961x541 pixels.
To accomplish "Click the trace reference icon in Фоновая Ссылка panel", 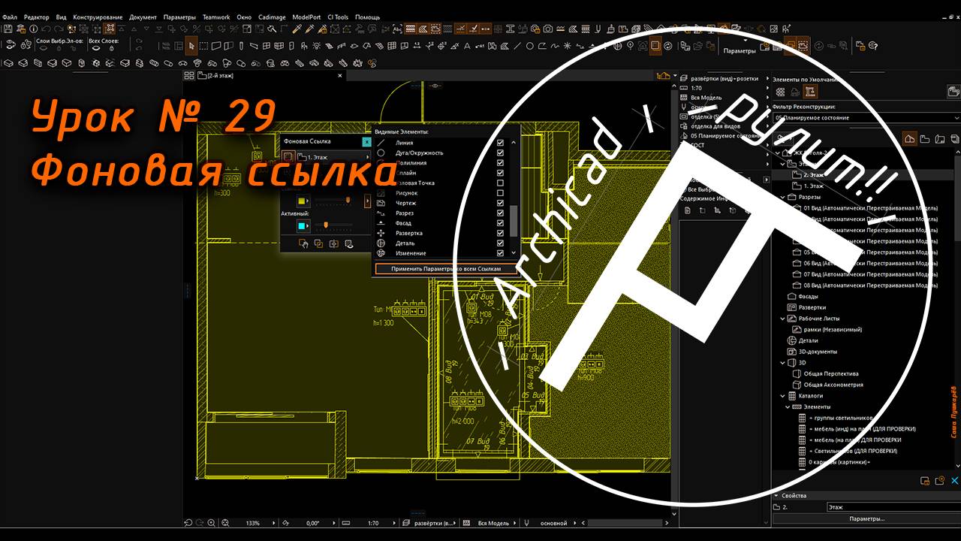I will (x=288, y=156).
